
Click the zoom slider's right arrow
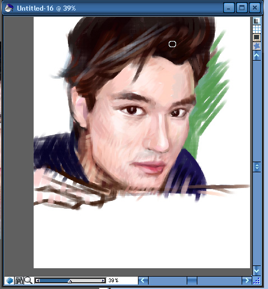[103, 281]
